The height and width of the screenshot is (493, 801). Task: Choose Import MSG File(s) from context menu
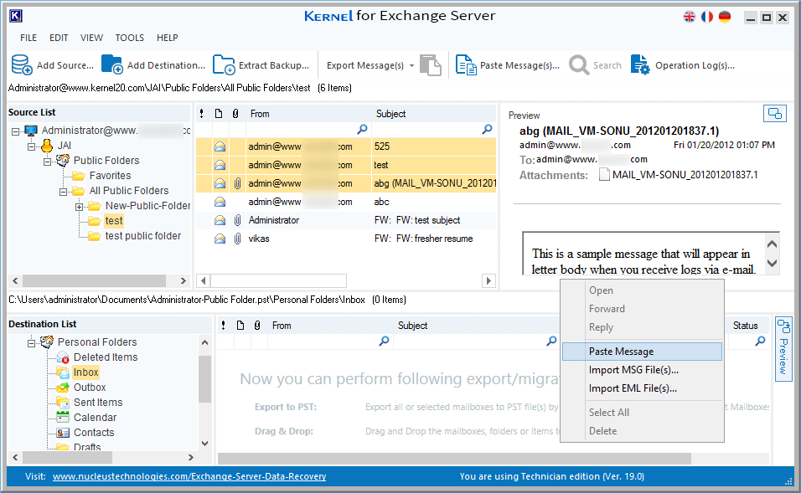click(x=642, y=370)
